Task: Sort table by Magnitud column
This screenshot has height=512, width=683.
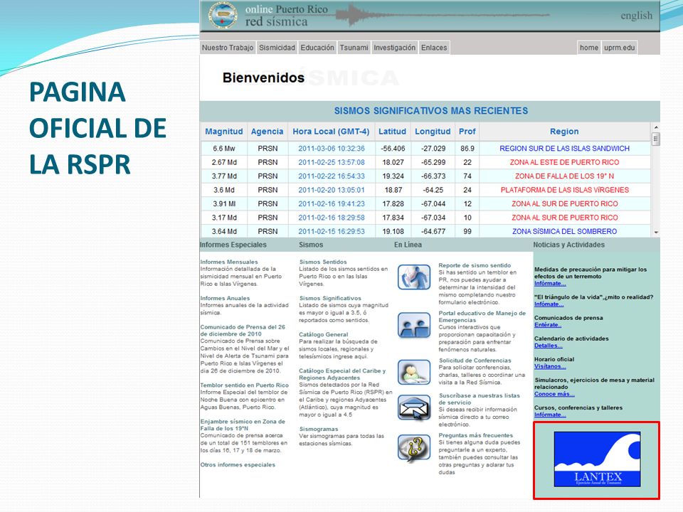Action: click(x=224, y=132)
